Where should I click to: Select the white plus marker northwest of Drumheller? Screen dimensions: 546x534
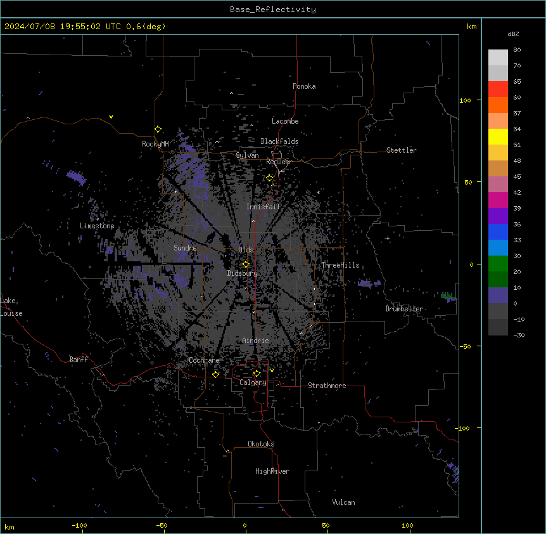tap(388, 238)
